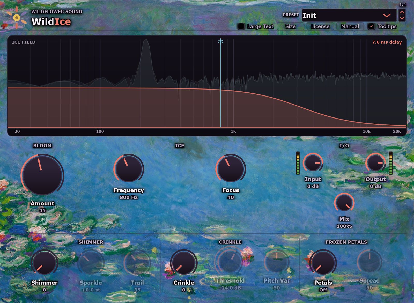Click the Sparkle value +0.0 st
The image size is (414, 303).
(x=91, y=290)
